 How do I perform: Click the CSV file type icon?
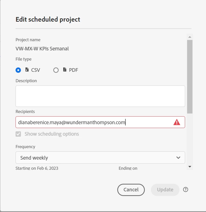tap(27, 69)
